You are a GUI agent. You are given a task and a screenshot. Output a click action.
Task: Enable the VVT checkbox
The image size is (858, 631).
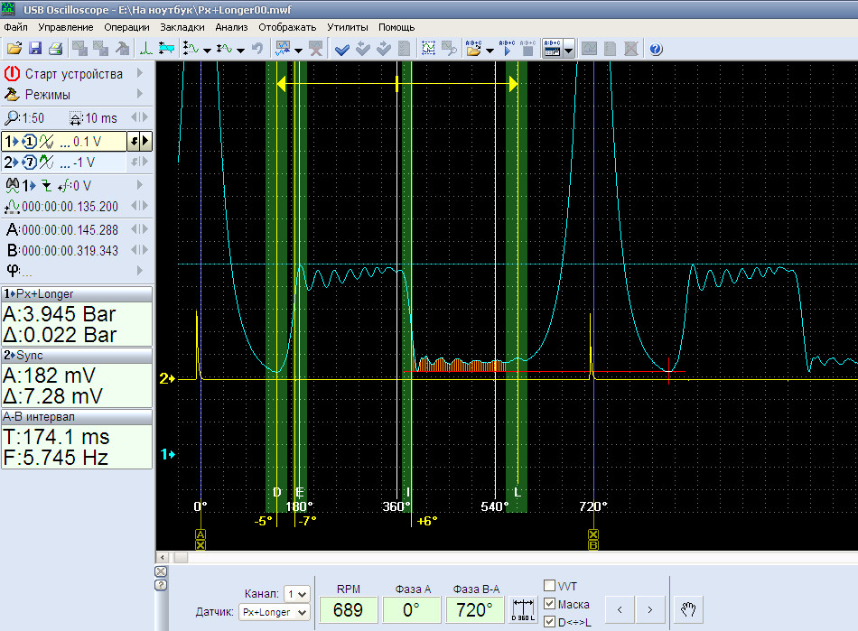(549, 587)
